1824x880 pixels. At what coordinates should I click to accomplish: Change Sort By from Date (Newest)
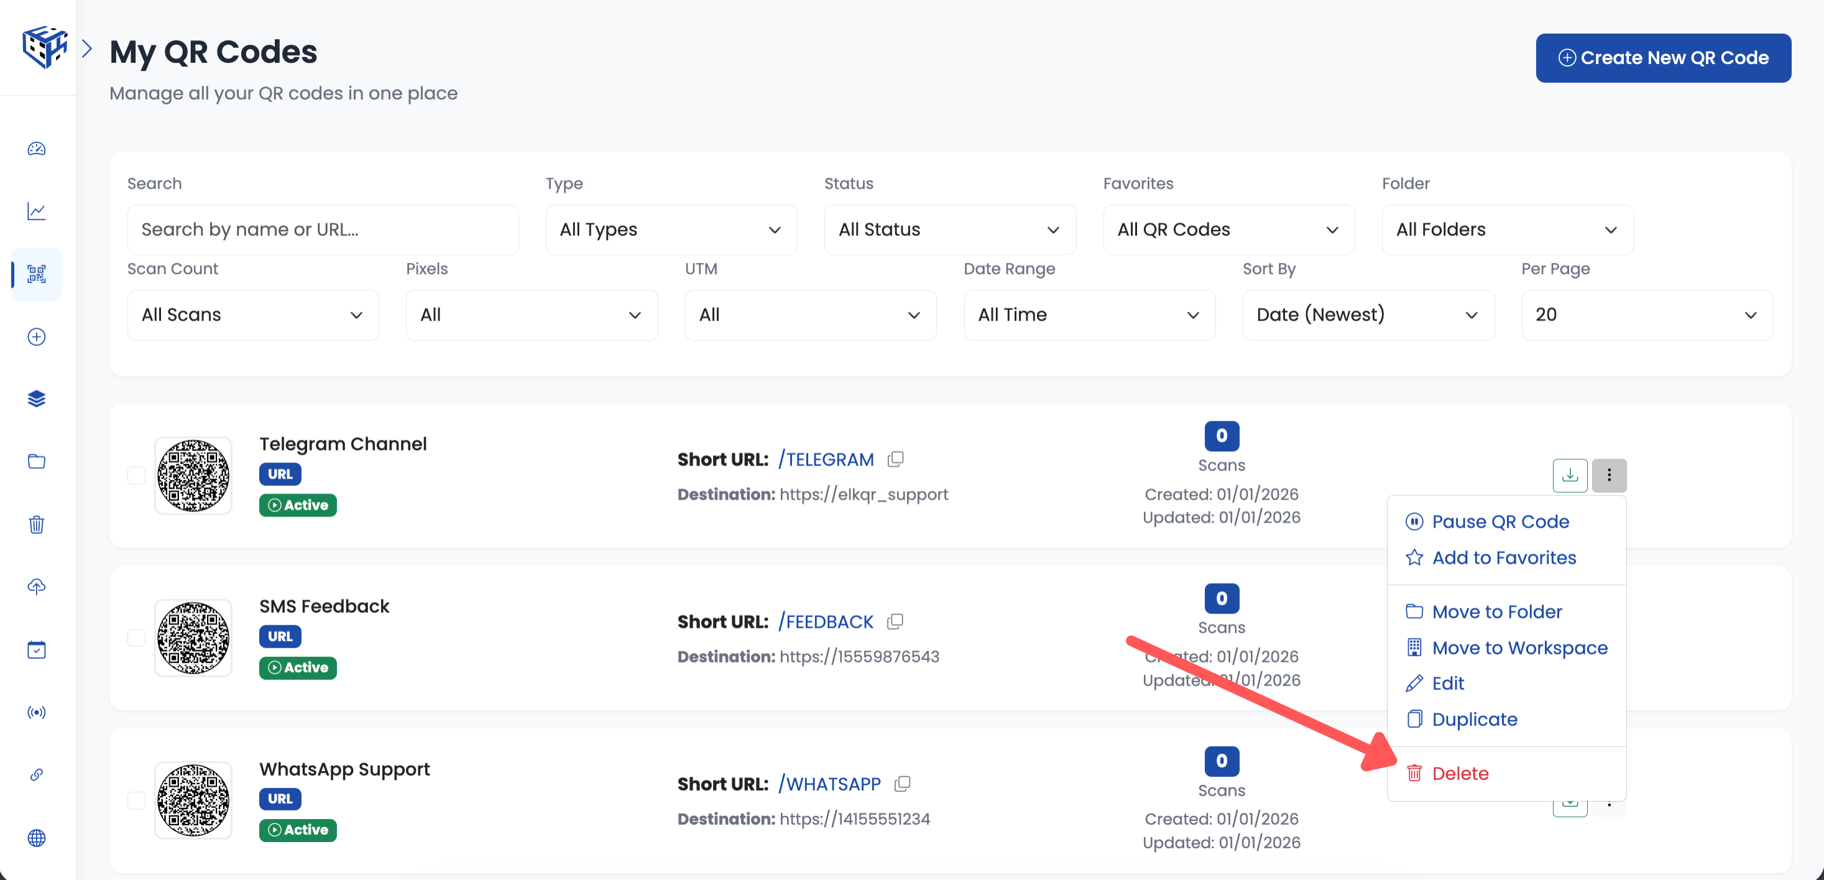1367,315
